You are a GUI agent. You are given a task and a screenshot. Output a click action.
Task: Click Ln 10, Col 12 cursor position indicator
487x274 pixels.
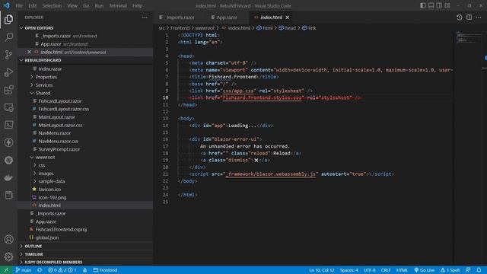click(x=321, y=270)
